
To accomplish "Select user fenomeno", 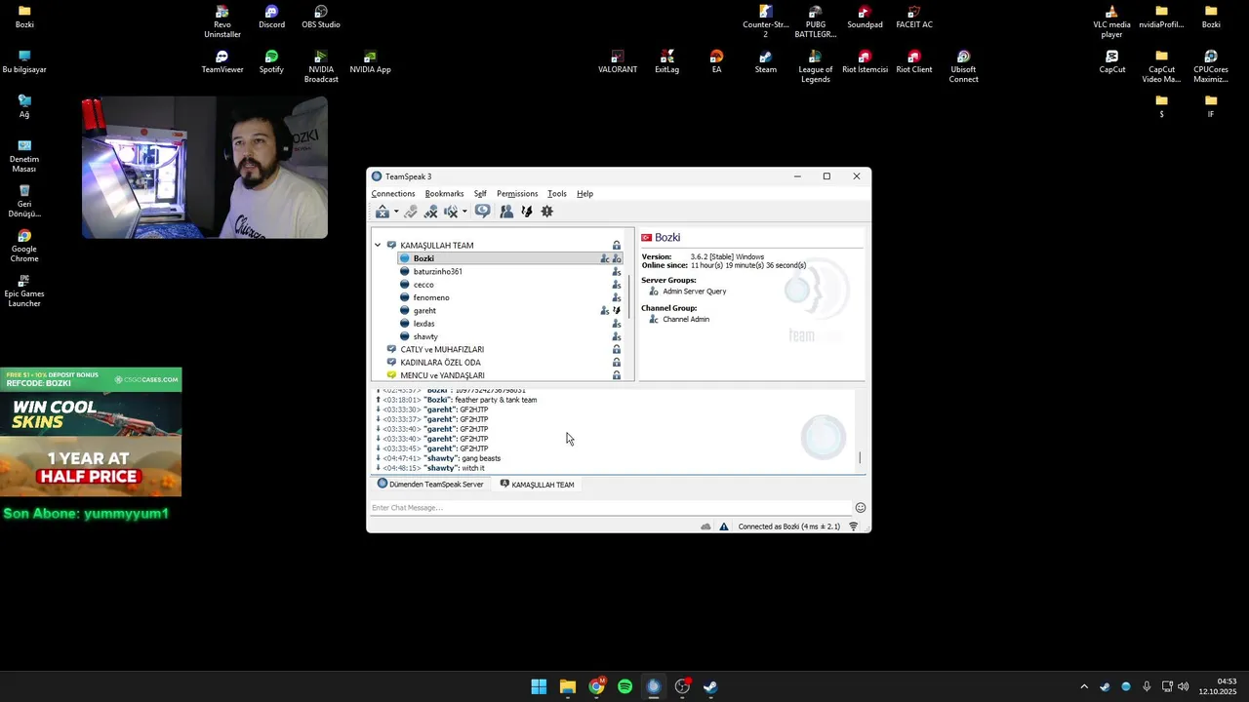I will [431, 297].
